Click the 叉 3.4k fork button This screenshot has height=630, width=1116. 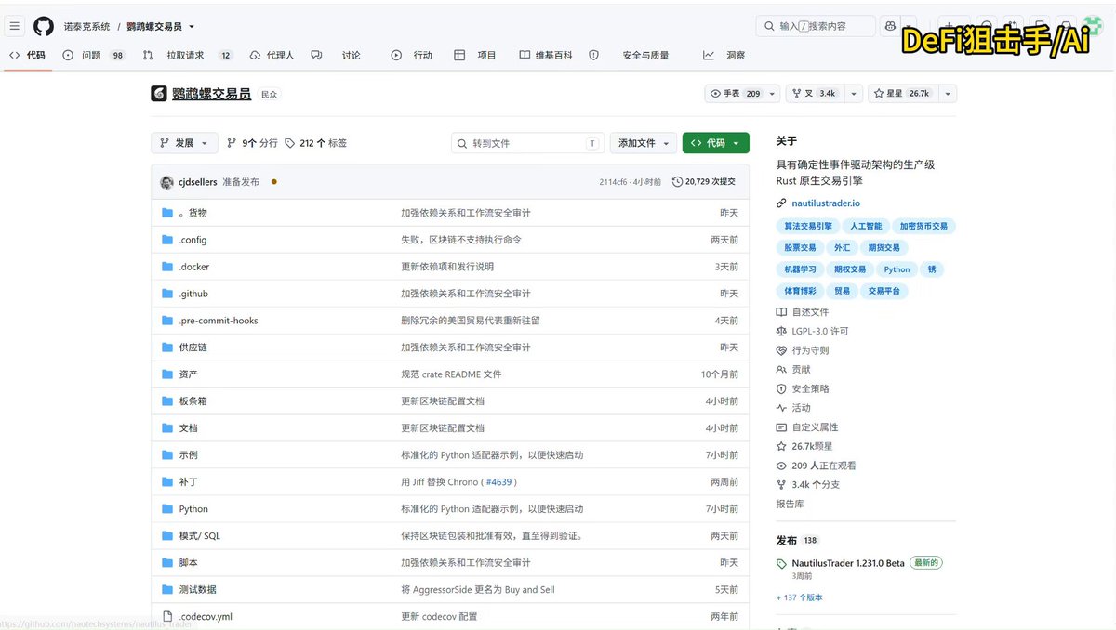(x=814, y=94)
